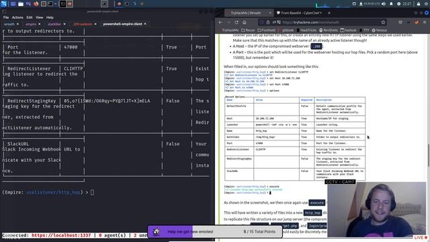The height and width of the screenshot is (242, 430).
Task: Click the browser page vertical scrollbar
Action: click(x=429, y=155)
